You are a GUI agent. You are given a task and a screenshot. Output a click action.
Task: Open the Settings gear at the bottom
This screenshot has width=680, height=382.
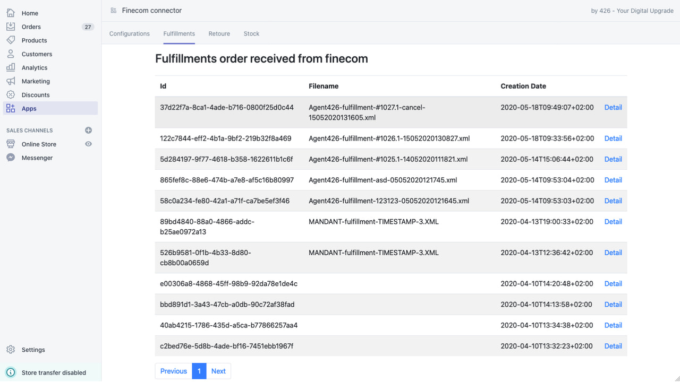(12, 349)
